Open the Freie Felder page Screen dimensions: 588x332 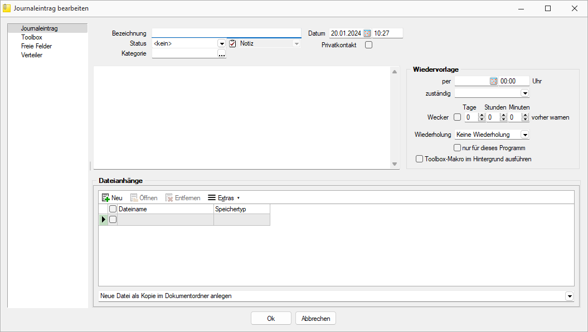click(36, 46)
